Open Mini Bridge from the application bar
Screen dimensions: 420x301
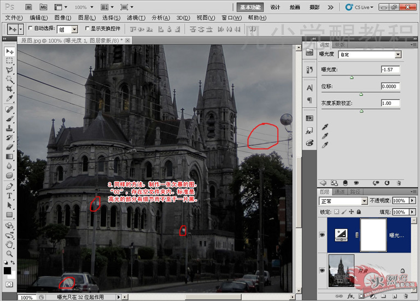[43, 7]
